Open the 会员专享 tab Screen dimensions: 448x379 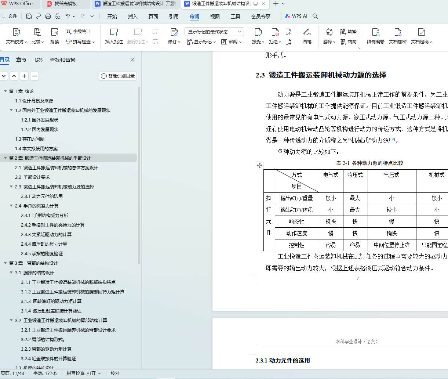click(261, 16)
